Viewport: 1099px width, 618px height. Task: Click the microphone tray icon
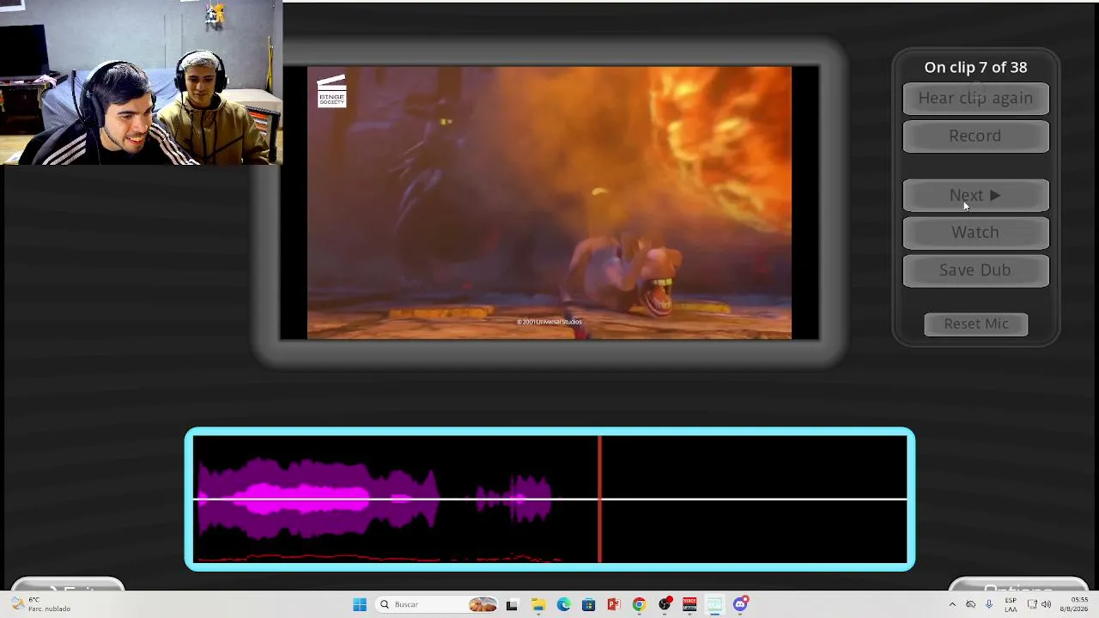click(989, 604)
